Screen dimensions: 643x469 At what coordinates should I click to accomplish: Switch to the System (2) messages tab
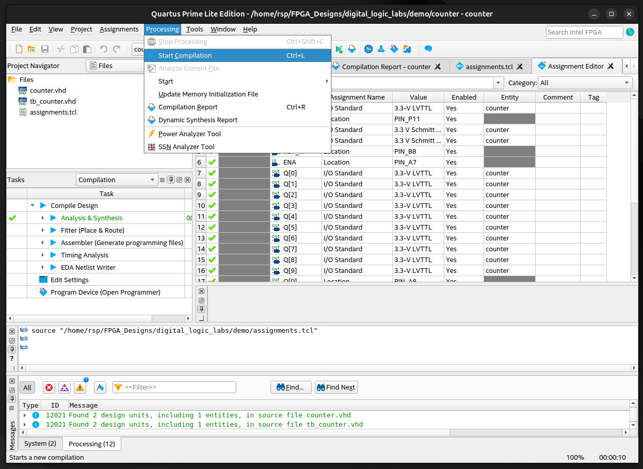[x=40, y=444]
